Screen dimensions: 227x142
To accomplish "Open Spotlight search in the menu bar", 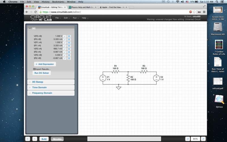I will tap(217, 2).
